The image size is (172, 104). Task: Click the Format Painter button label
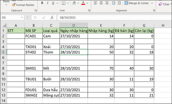pos(25,5)
